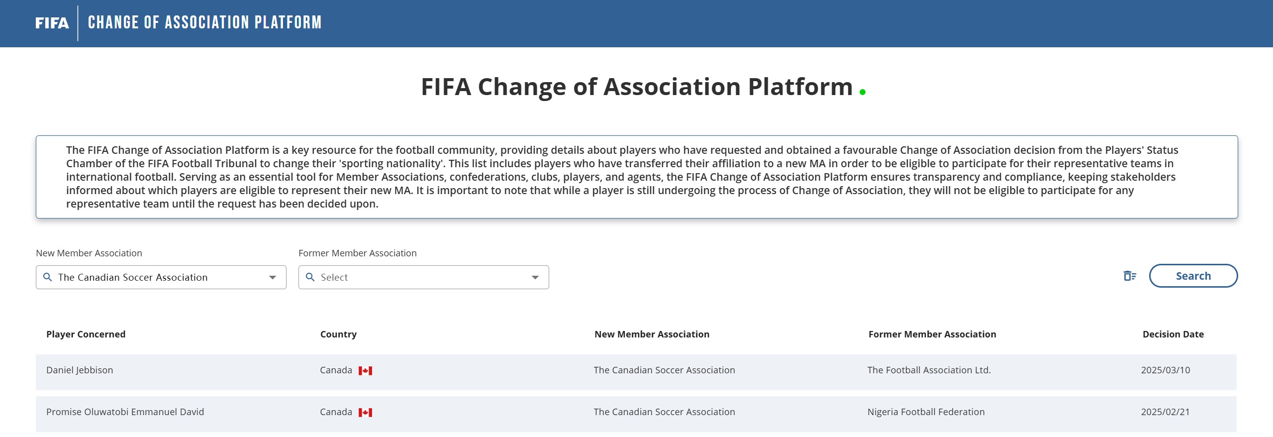Screen dimensions: 1273x437
Task: Click the Nigeria Football Federation cell
Action: coord(926,412)
